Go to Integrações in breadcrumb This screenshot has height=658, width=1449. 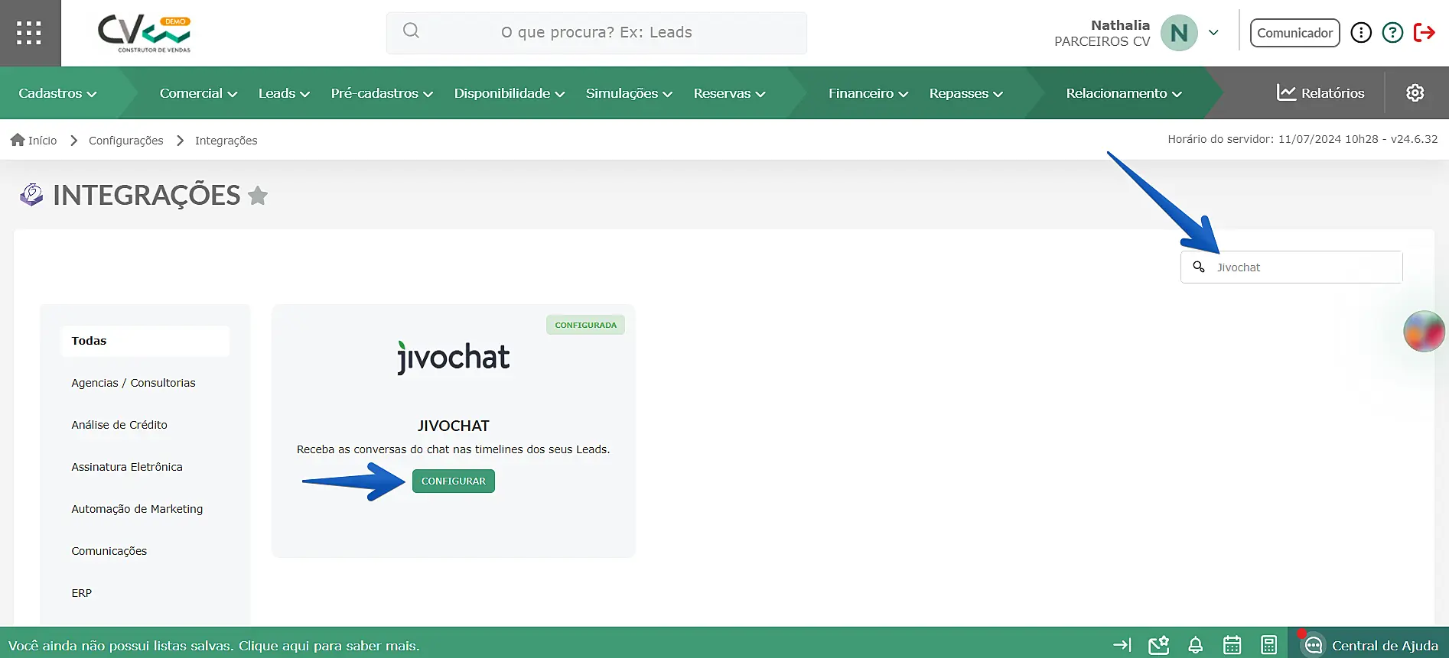coord(226,141)
